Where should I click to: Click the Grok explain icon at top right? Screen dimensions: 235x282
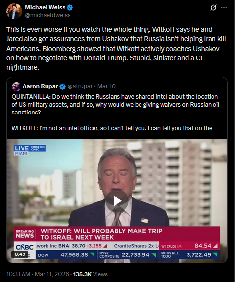click(213, 8)
